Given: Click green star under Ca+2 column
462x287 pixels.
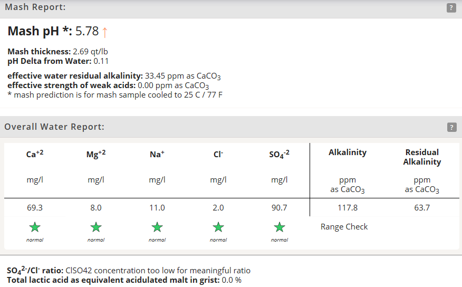Looking at the screenshot, I should (x=35, y=227).
